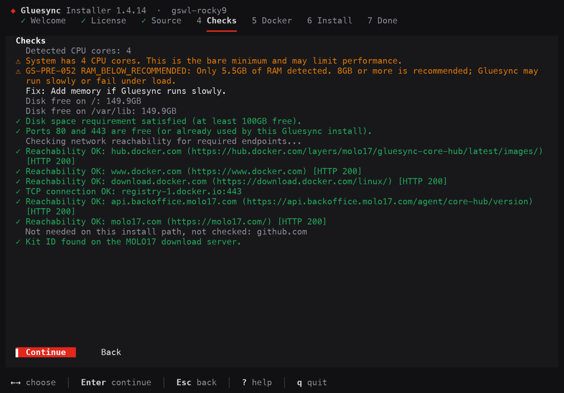Click the 'Kit ID found on the MOLO17' line
Screen dimensions: 564x393
click(133, 242)
